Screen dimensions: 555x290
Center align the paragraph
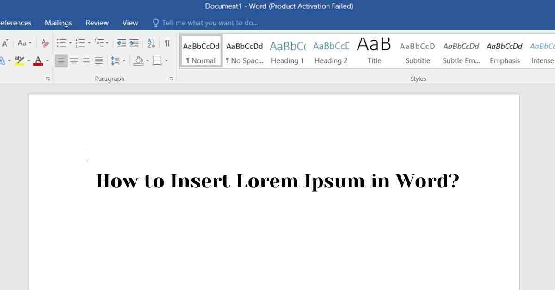(x=74, y=60)
